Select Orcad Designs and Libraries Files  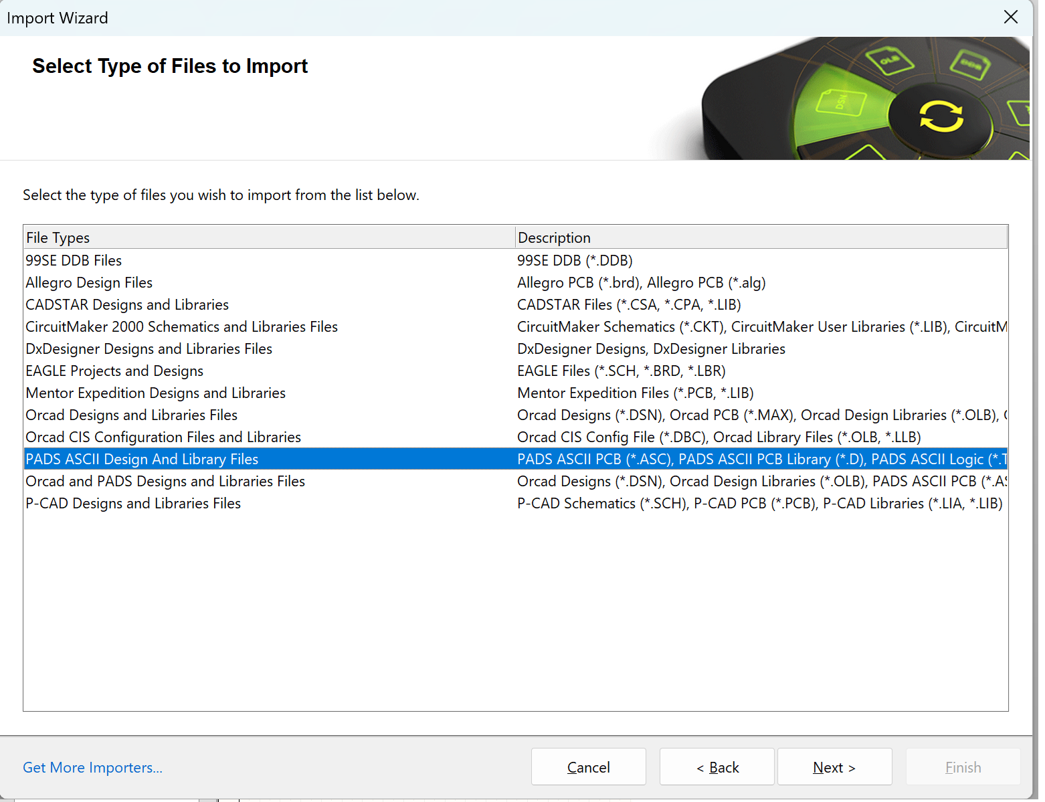coord(131,415)
